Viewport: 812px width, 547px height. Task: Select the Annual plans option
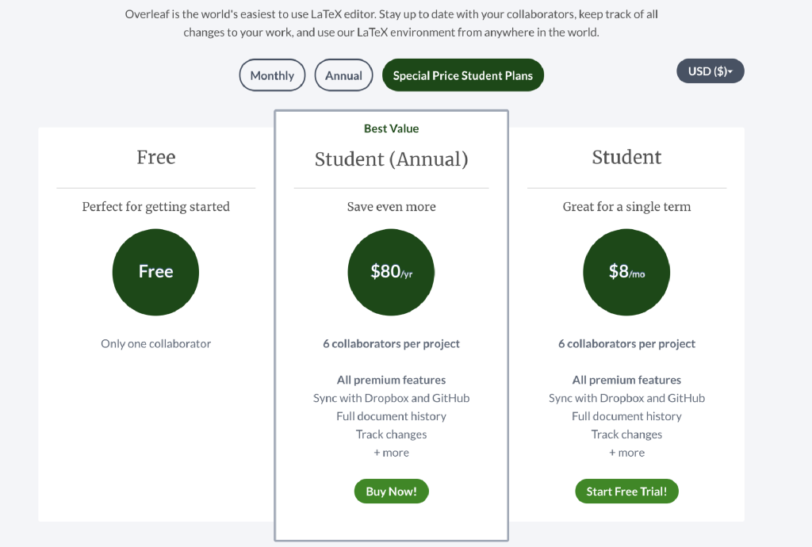[343, 75]
